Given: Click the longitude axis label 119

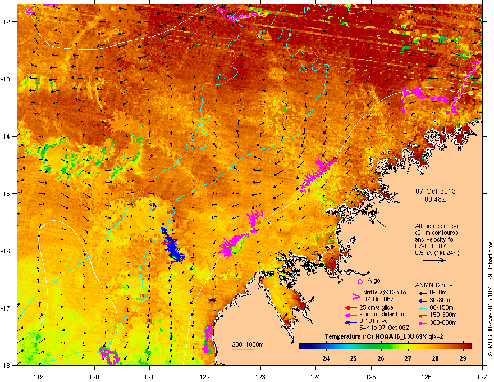Looking at the screenshot, I should tap(39, 376).
